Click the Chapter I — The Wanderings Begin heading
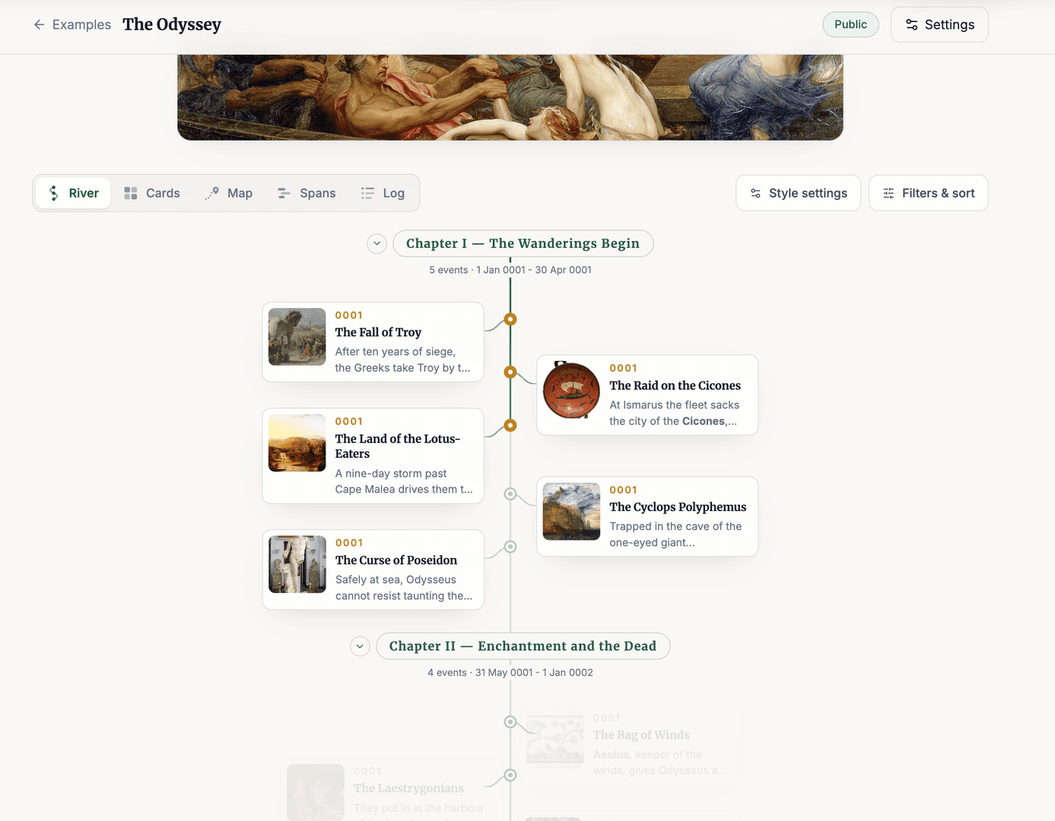Screen dimensions: 1055x821 coord(523,243)
